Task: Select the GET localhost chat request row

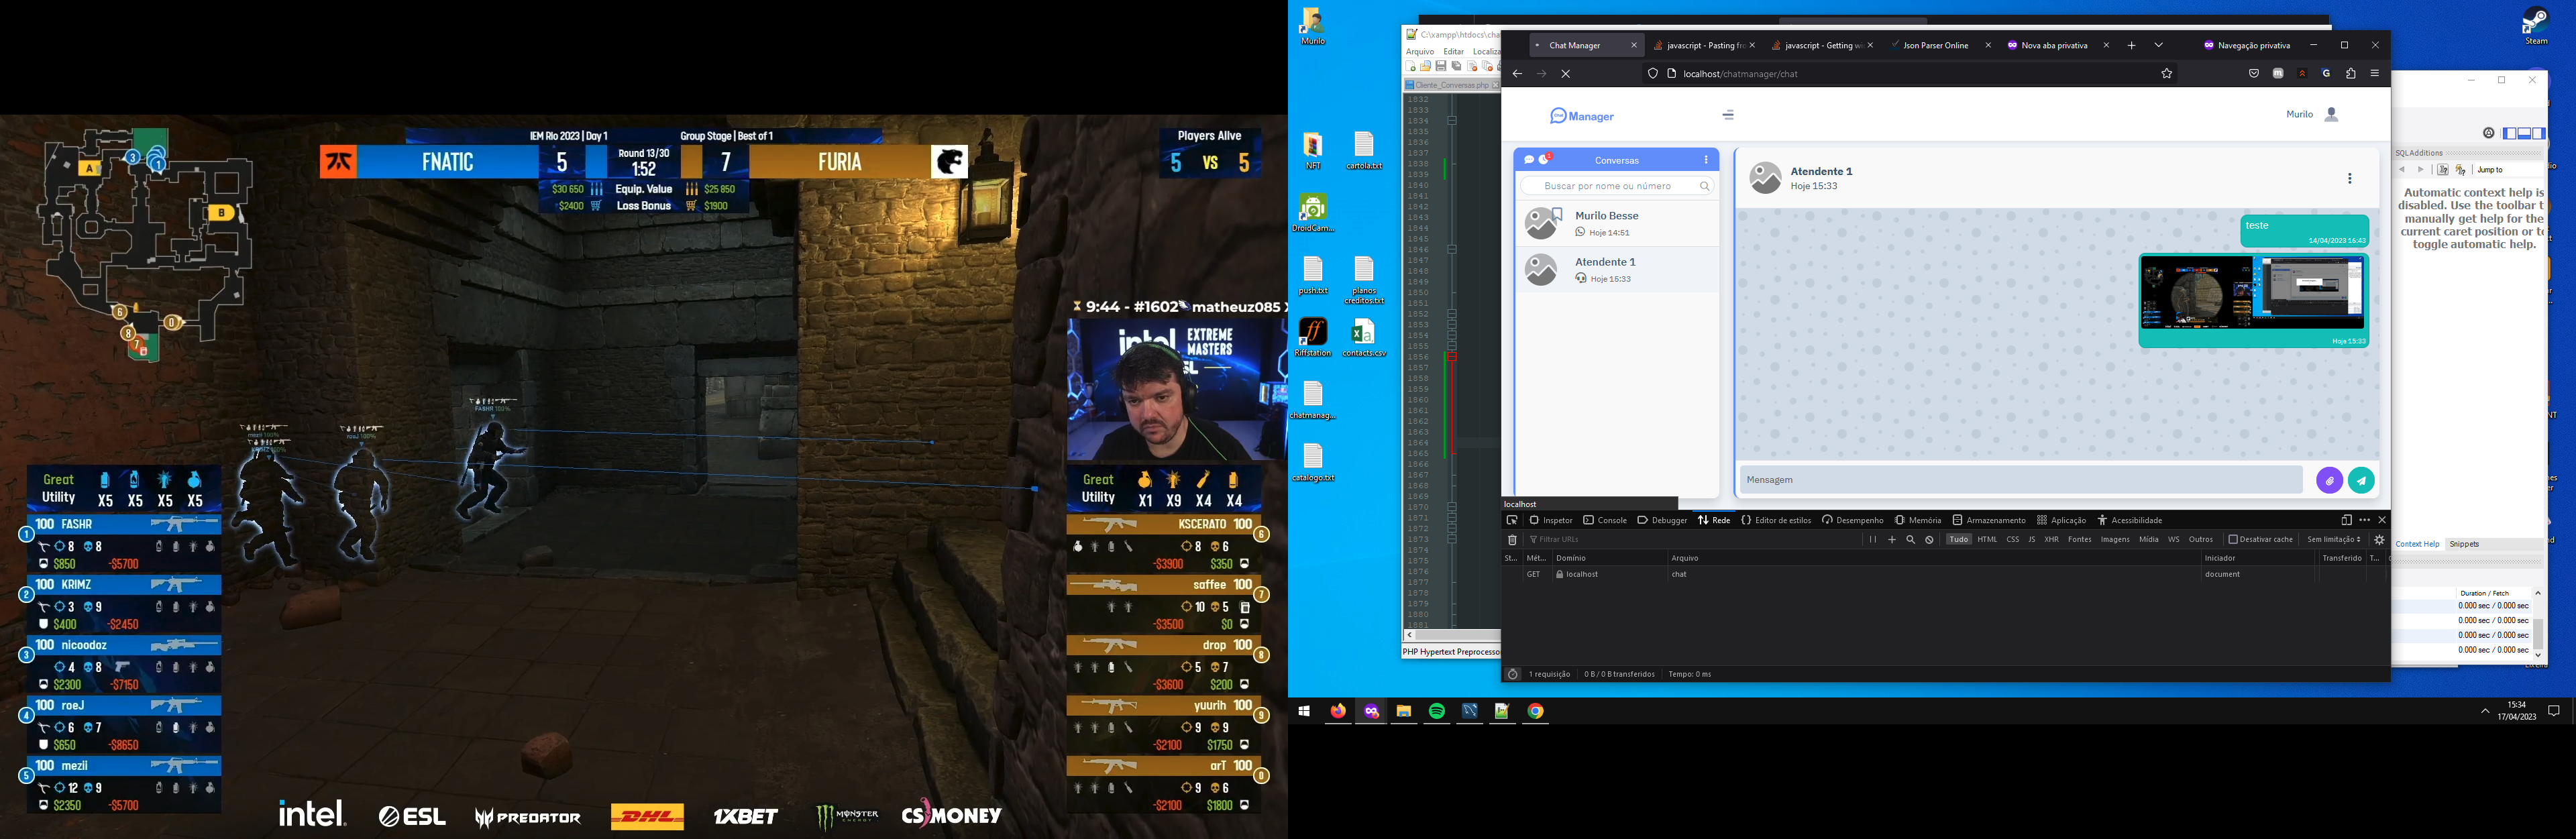Action: pos(1945,575)
